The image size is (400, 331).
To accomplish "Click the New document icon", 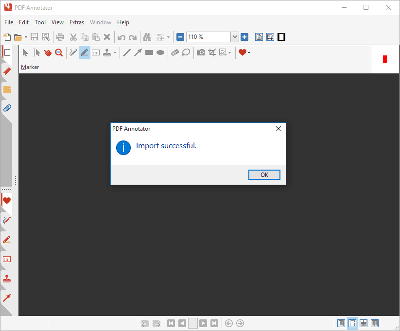I will pos(7,37).
